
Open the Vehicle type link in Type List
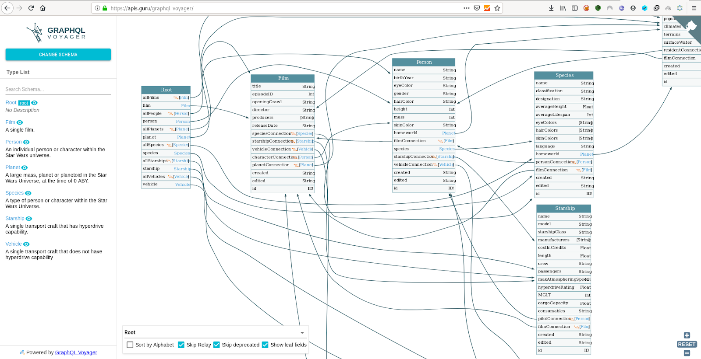[x=14, y=244]
